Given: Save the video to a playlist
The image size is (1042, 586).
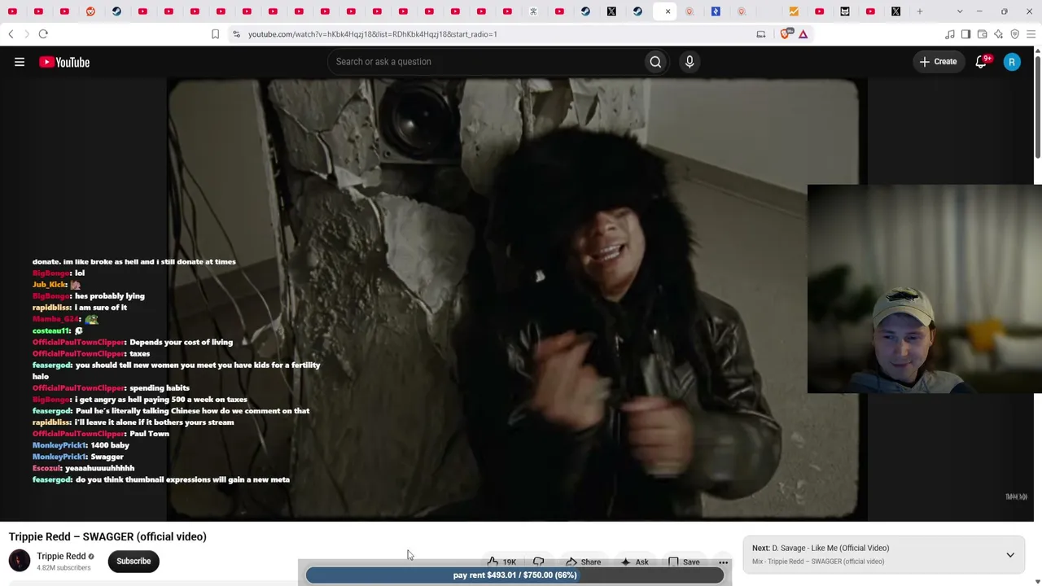Looking at the screenshot, I should [x=684, y=562].
